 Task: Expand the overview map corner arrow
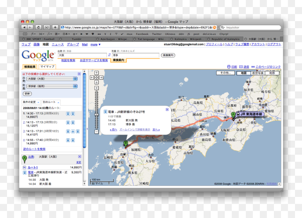[280, 184]
